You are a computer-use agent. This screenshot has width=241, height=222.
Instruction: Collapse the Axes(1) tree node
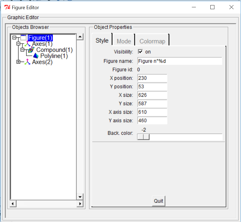[x=18, y=44]
